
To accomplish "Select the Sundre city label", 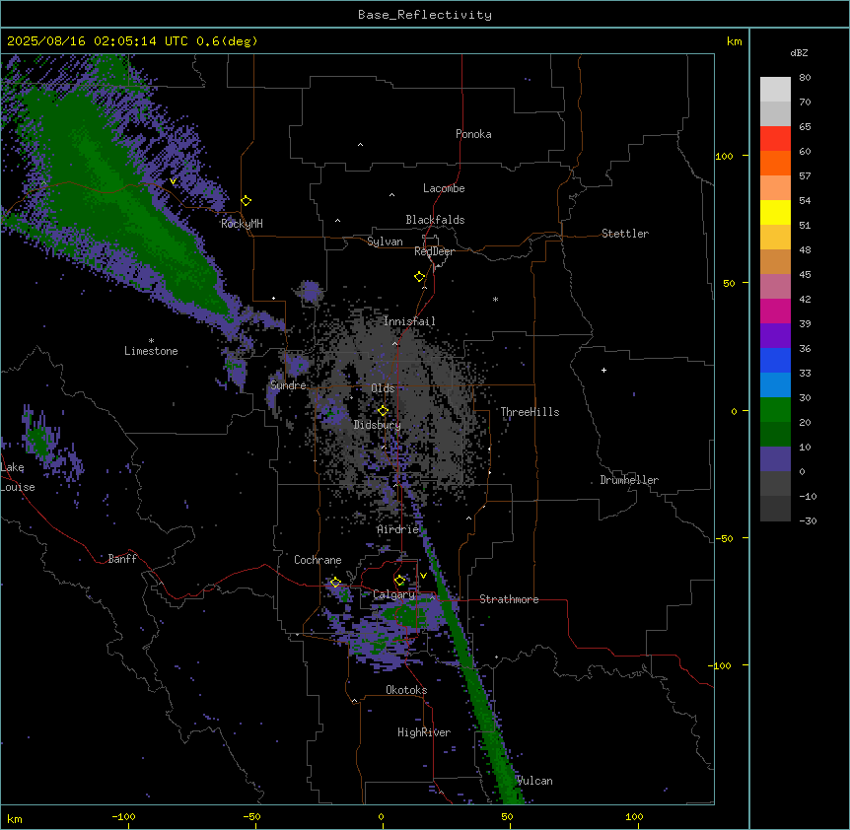I will tap(288, 385).
